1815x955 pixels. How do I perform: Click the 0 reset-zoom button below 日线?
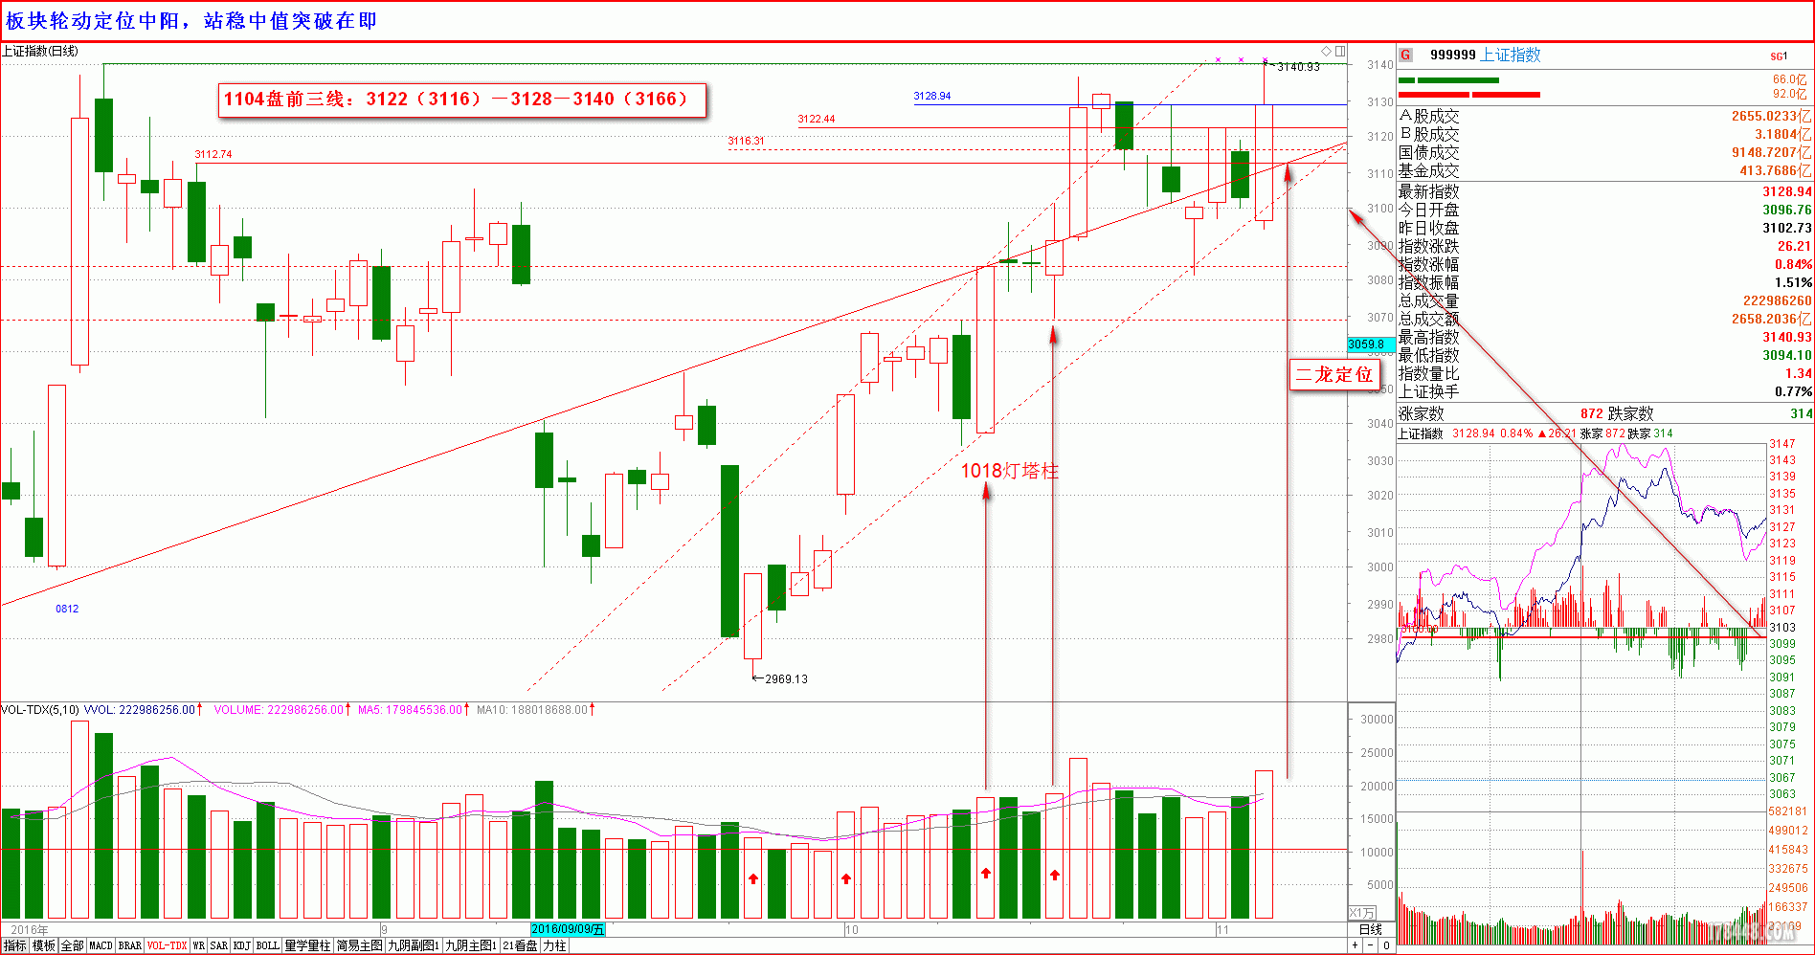point(1386,945)
